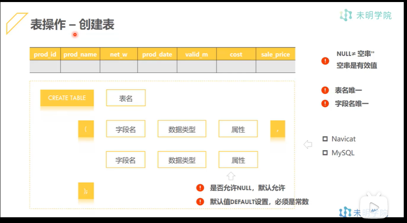Select the prod_name column header
This screenshot has height=223, width=407.
click(80, 54)
